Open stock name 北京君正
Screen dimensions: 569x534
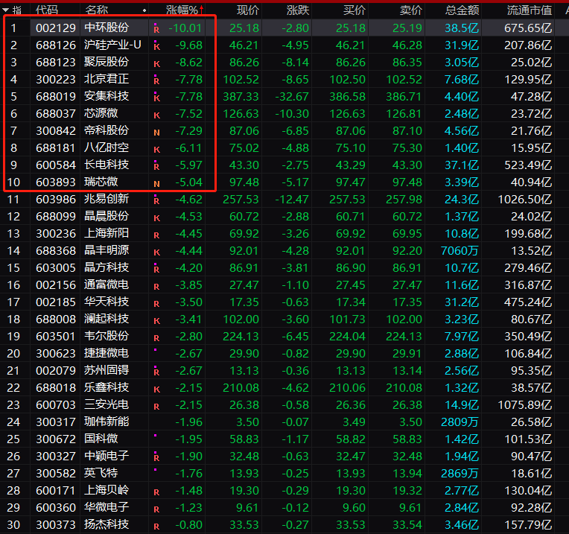click(107, 80)
